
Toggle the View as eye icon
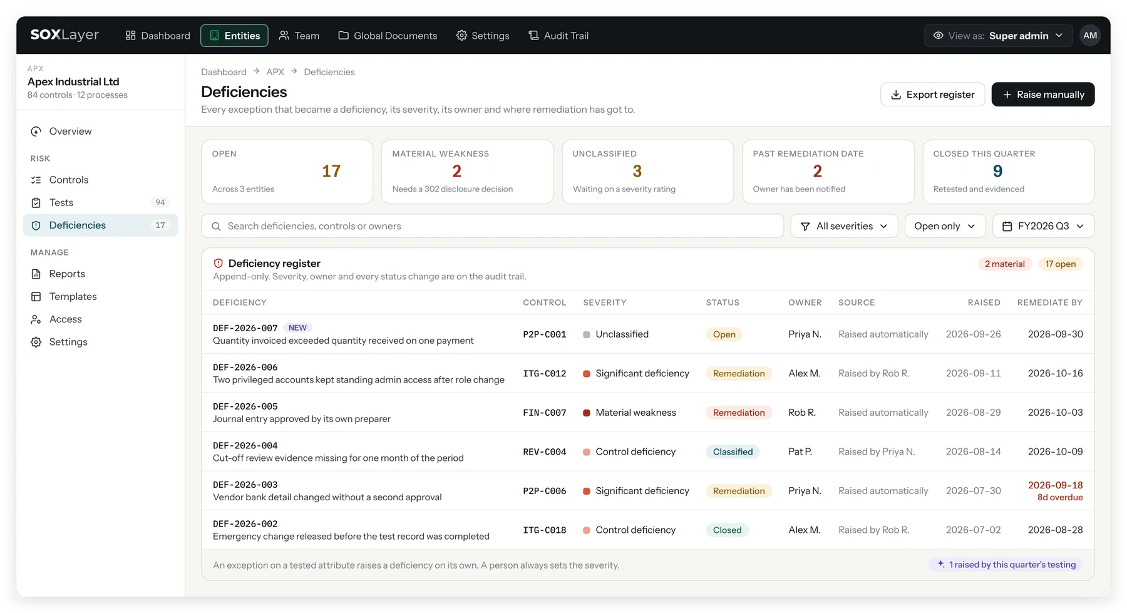938,36
